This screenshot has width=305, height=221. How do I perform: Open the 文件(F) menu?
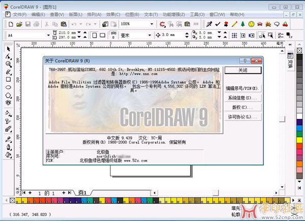20,15
